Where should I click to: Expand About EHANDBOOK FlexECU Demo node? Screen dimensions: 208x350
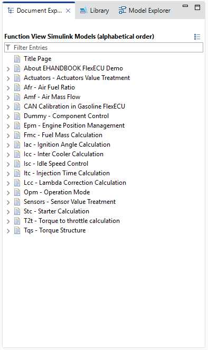(8, 69)
